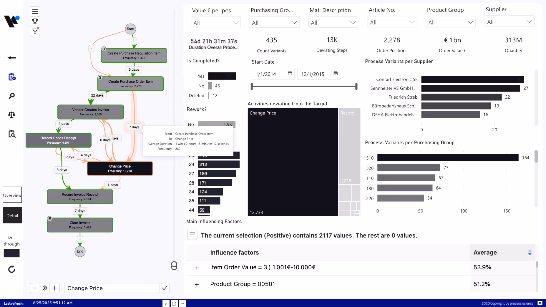The image size is (546, 307).
Task: Open the hamburger menu above the process graph
Action: click(x=35, y=11)
